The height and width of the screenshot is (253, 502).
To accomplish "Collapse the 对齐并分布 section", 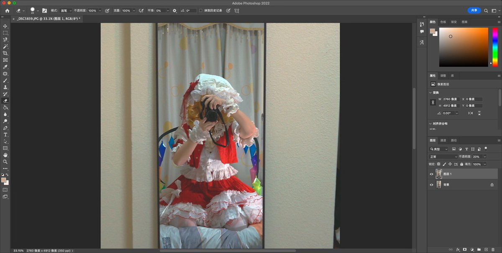I will click(431, 124).
